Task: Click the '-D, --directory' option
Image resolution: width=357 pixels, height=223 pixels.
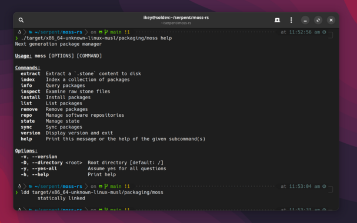Action: 42,163
